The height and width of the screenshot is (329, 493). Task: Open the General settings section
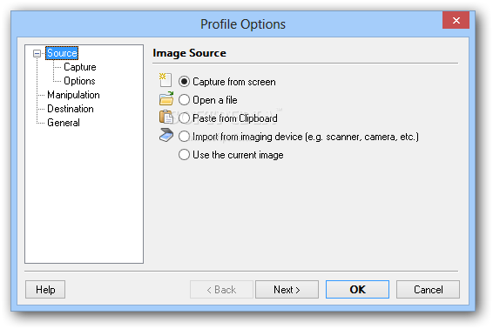[64, 123]
